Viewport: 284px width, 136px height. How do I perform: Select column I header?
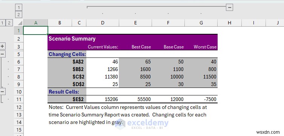(253, 23)
